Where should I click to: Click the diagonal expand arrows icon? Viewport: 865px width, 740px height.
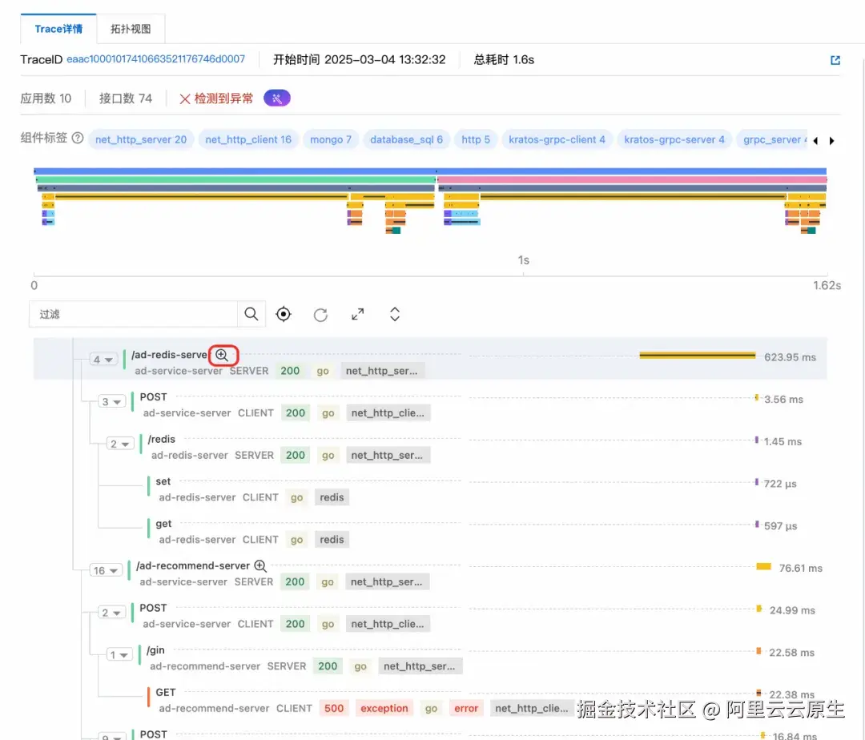coord(357,314)
